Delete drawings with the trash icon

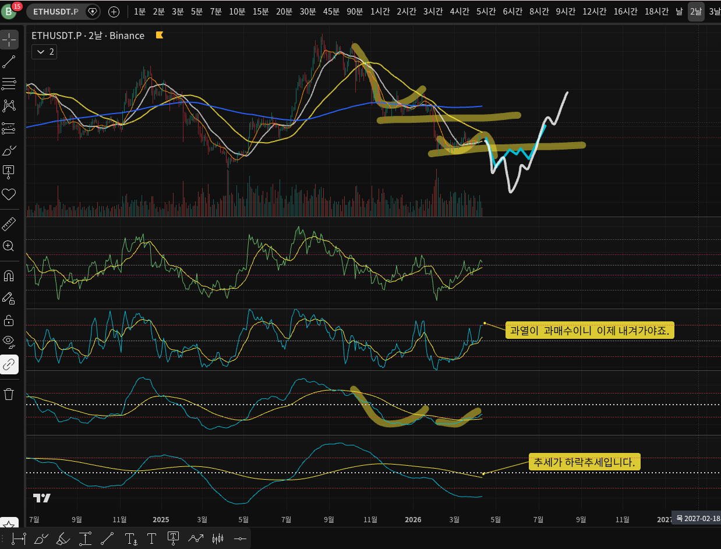point(9,394)
